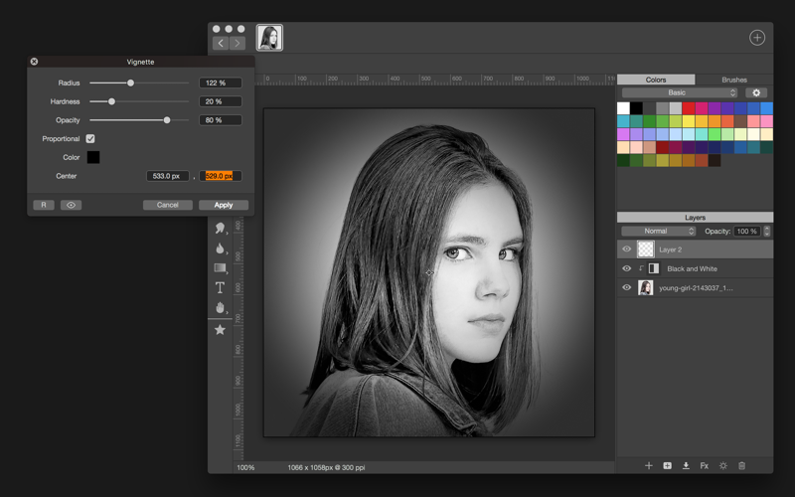Open layer effects with Fx icon

[705, 465]
